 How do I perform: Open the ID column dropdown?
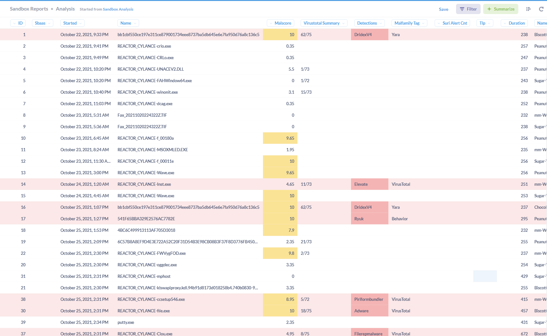[x=14, y=23]
